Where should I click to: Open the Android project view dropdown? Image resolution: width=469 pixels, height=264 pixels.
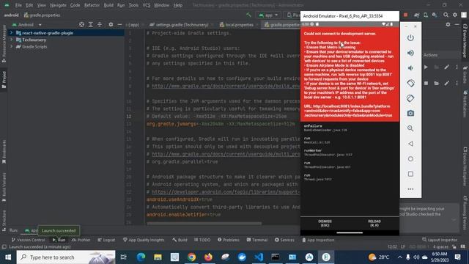point(26,24)
